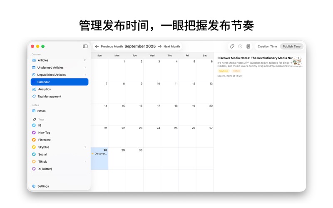
Task: Click the IG tag color circle
Action: click(34, 126)
